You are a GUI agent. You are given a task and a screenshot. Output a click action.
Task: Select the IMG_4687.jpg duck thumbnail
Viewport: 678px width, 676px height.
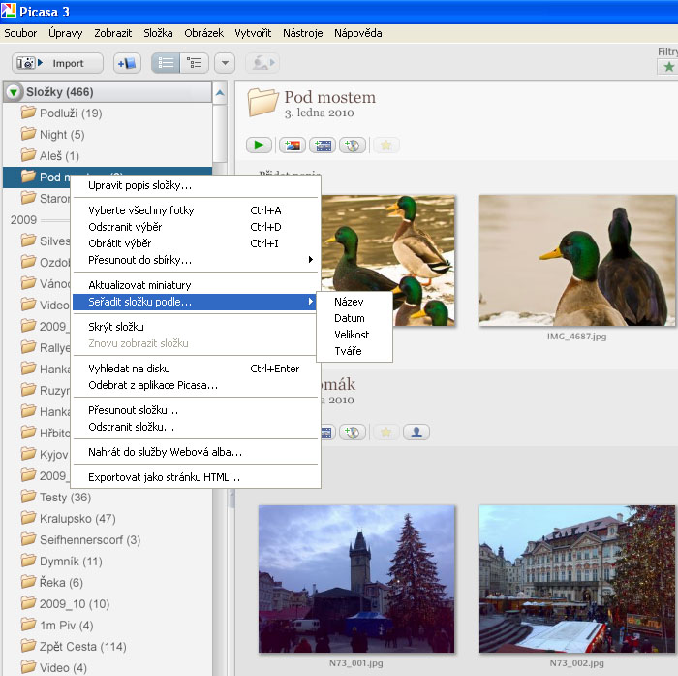coord(576,261)
